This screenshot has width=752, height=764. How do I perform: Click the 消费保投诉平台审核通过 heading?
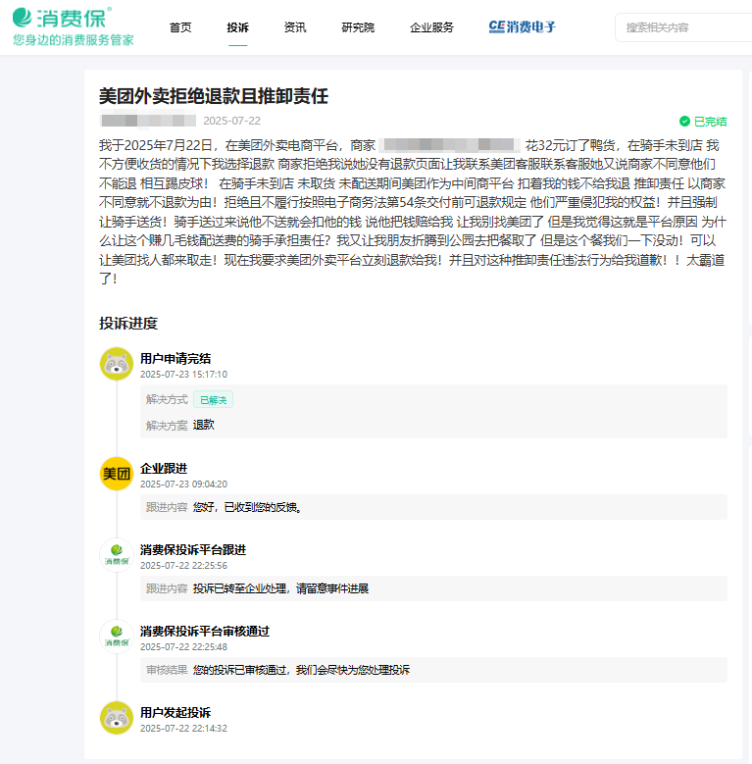pos(205,631)
